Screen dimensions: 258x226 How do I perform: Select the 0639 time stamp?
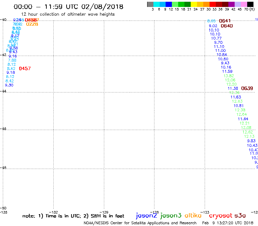coord(247,88)
